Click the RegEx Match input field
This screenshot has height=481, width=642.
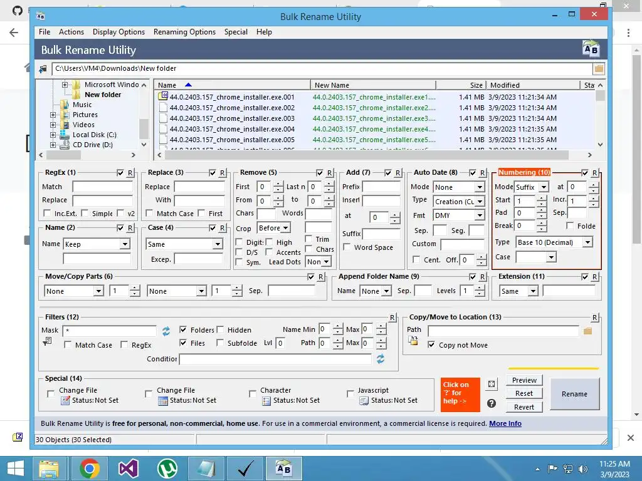103,187
